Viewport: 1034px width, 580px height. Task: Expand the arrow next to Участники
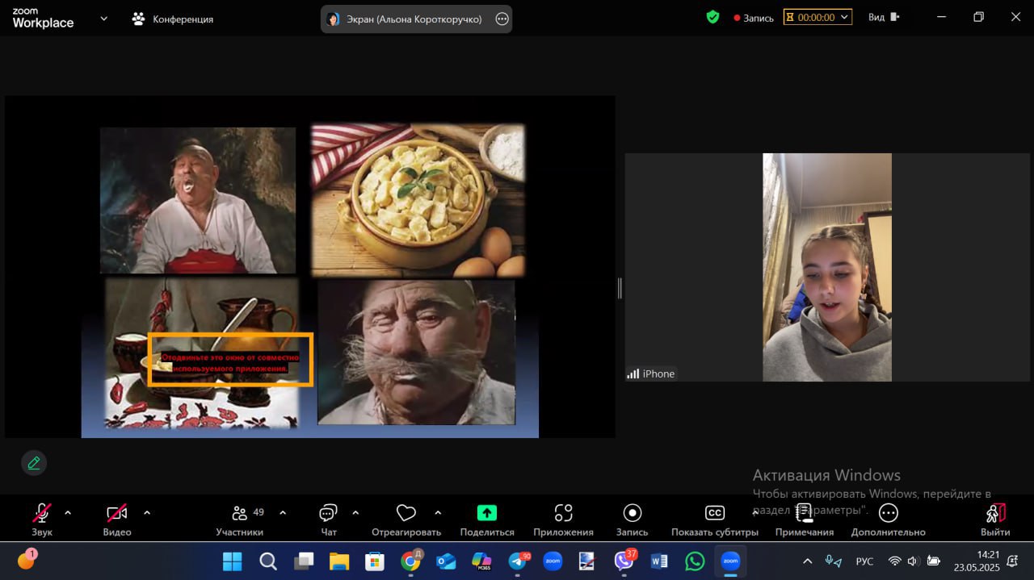click(283, 512)
